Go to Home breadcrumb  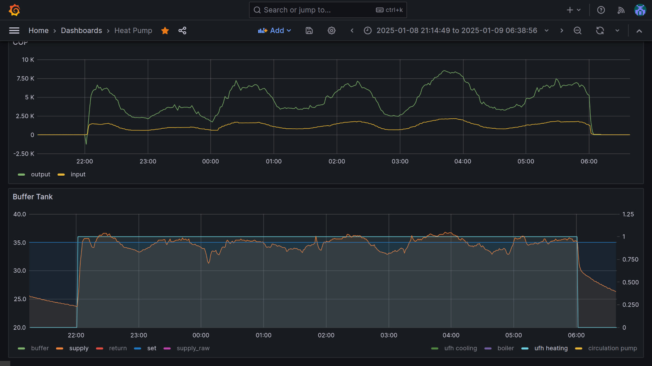point(39,30)
